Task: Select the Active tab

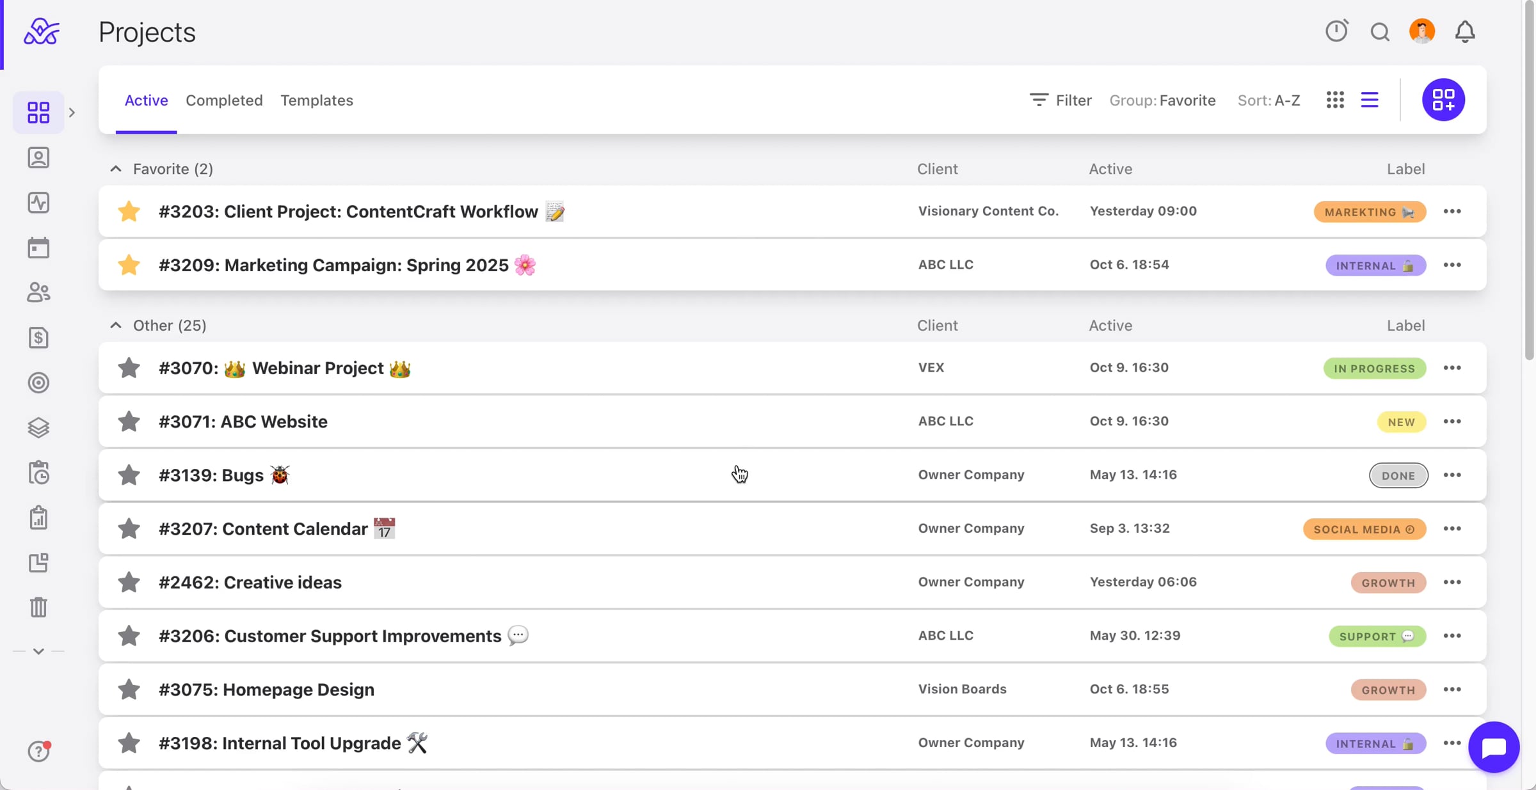Action: pos(146,100)
